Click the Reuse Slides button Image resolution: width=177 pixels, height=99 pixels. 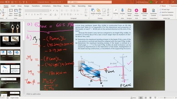tap(16, 12)
